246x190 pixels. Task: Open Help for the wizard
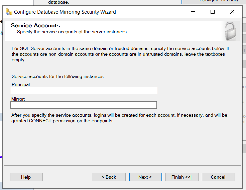[26, 177]
